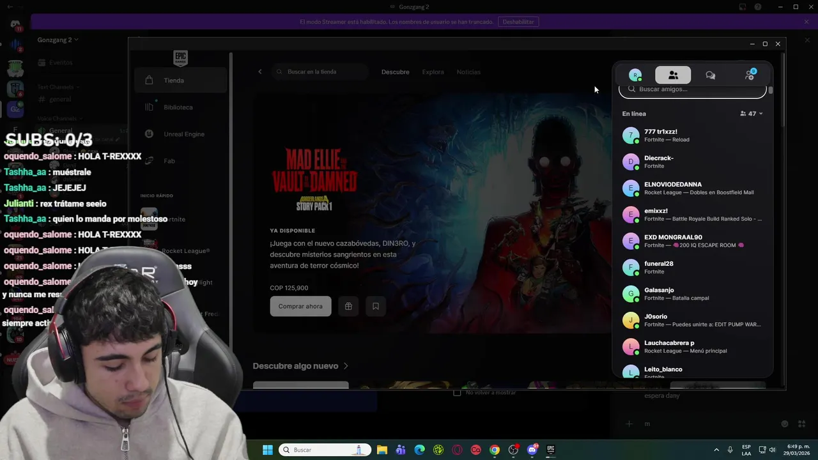
Task: Open Biblioteca in Epic sidebar
Action: (x=181, y=107)
